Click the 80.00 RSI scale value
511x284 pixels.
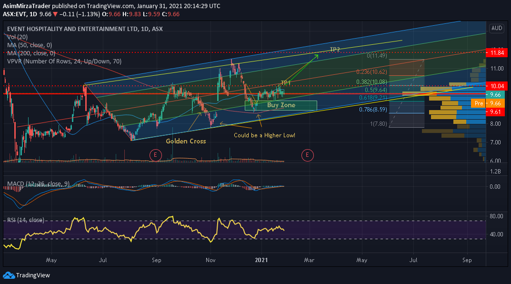click(x=496, y=216)
